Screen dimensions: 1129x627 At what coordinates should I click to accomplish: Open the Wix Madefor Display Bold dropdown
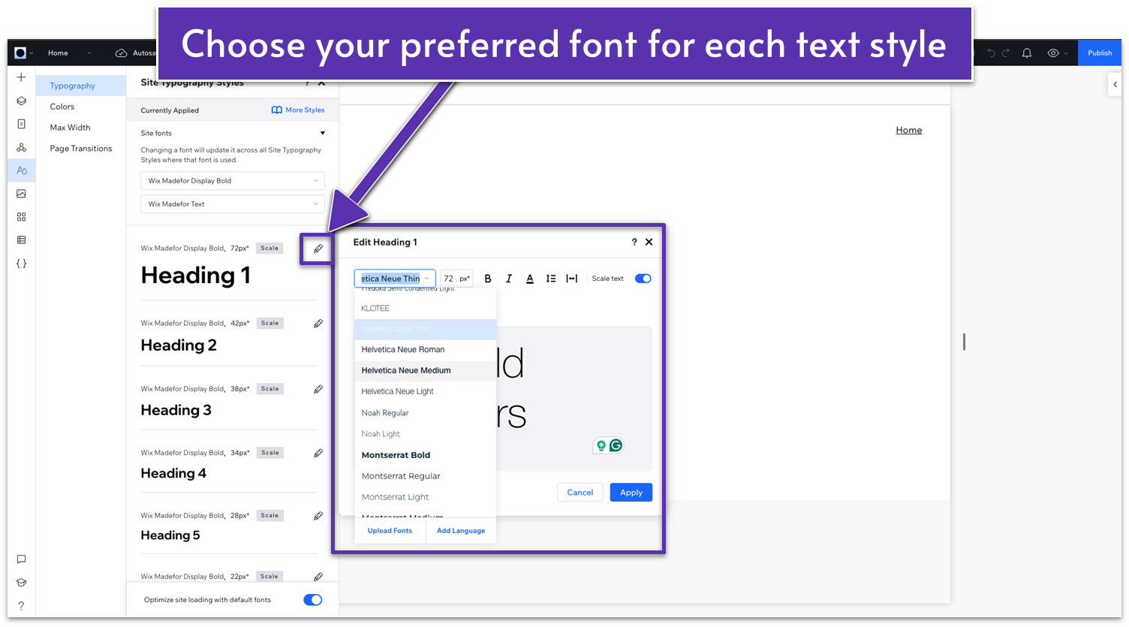point(233,181)
